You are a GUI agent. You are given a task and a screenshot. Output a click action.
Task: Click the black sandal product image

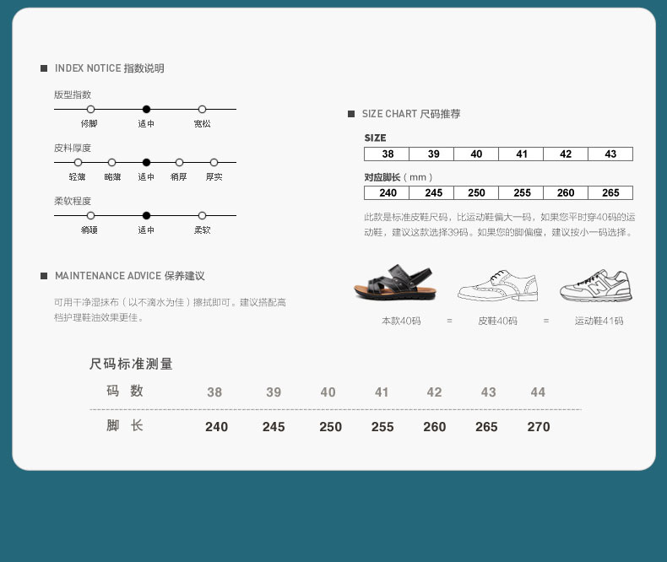395,282
